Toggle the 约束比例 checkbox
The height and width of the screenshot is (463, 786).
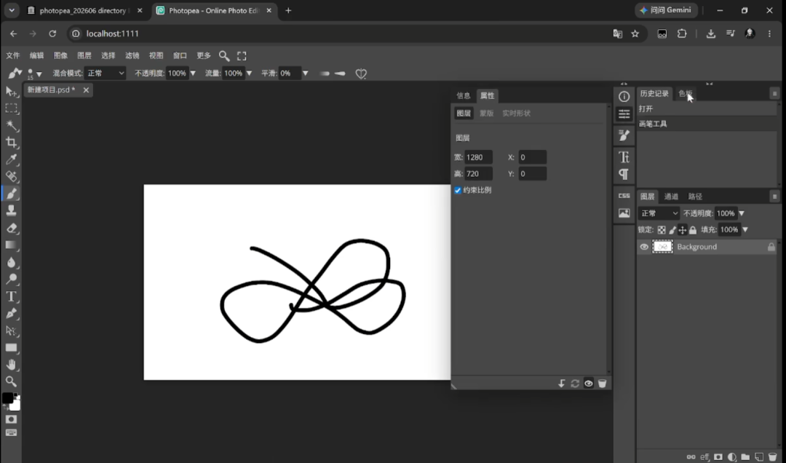click(458, 190)
